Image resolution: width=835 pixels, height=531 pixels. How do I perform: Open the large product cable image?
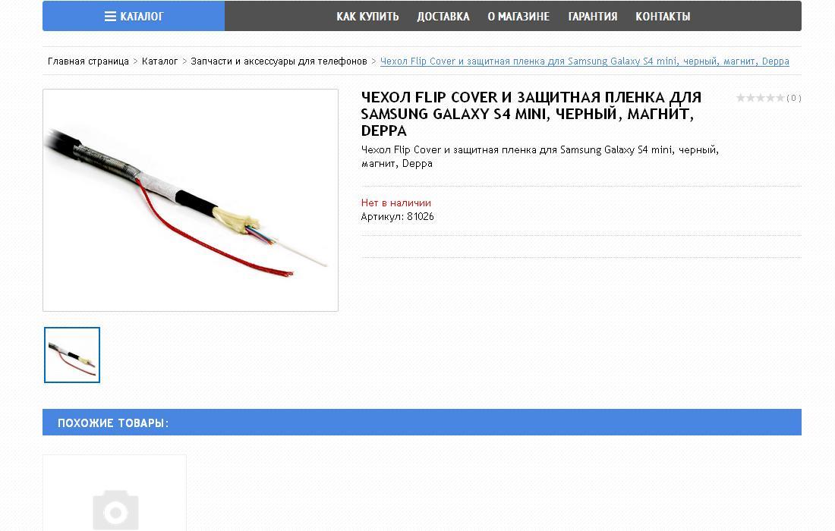(191, 200)
